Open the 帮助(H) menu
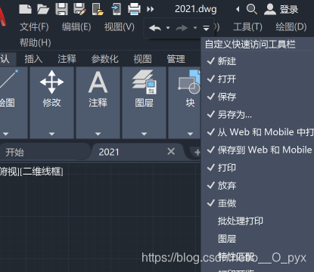 [x=36, y=42]
